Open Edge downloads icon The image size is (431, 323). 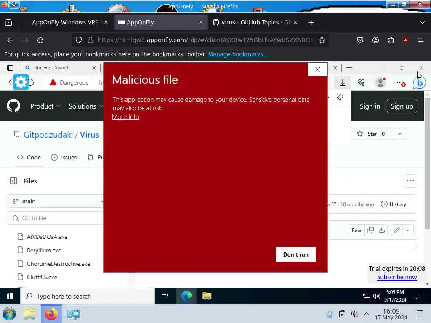(343, 82)
